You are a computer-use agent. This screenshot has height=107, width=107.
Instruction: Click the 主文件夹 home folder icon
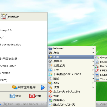[x=50, y=92]
